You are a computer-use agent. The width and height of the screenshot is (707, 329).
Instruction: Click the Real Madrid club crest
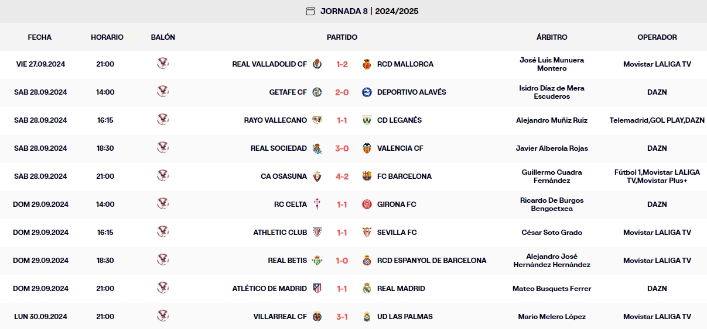coord(367,289)
